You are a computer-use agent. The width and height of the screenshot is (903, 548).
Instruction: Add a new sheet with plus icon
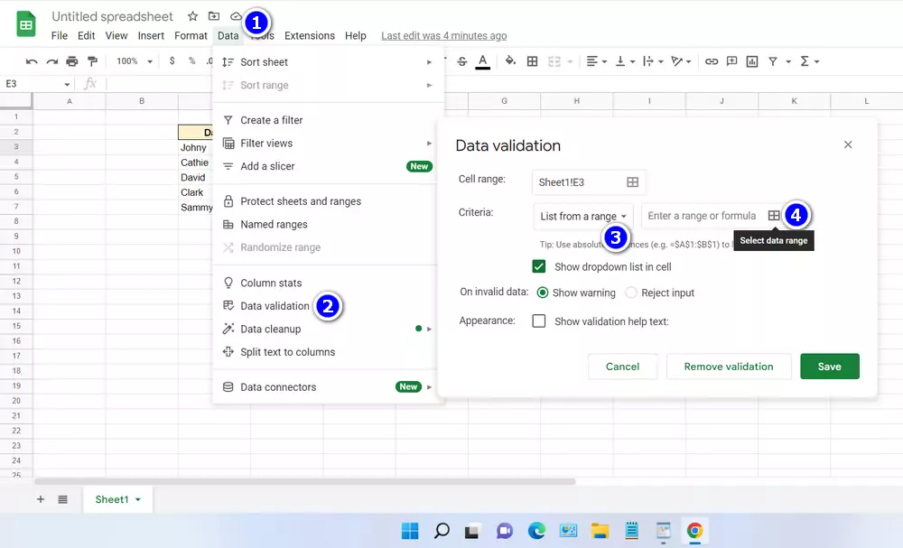(41, 499)
